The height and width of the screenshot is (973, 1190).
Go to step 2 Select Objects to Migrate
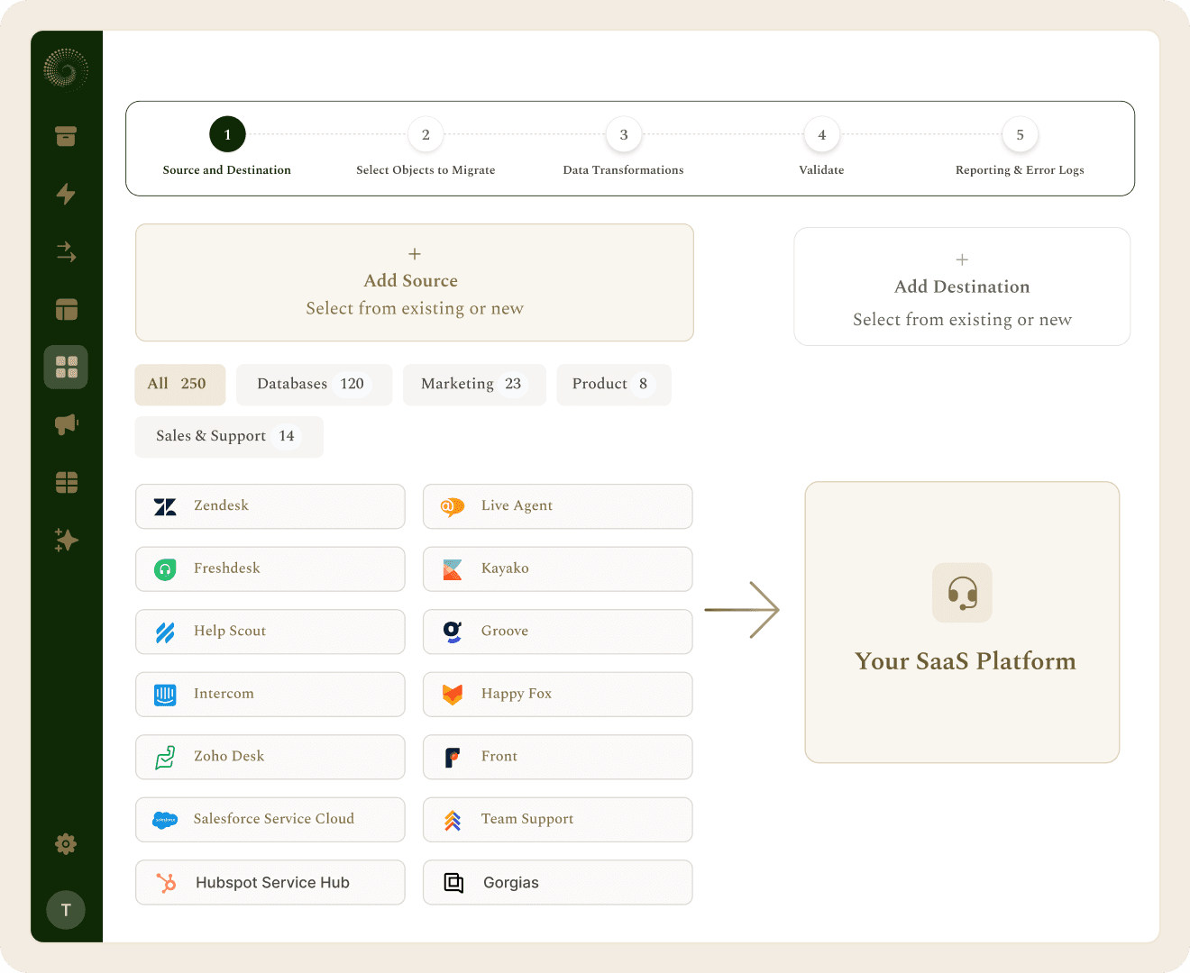point(426,146)
